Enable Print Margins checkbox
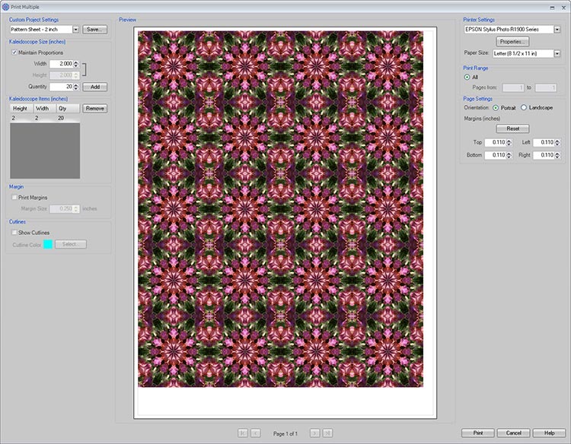The height and width of the screenshot is (444, 571). point(14,197)
